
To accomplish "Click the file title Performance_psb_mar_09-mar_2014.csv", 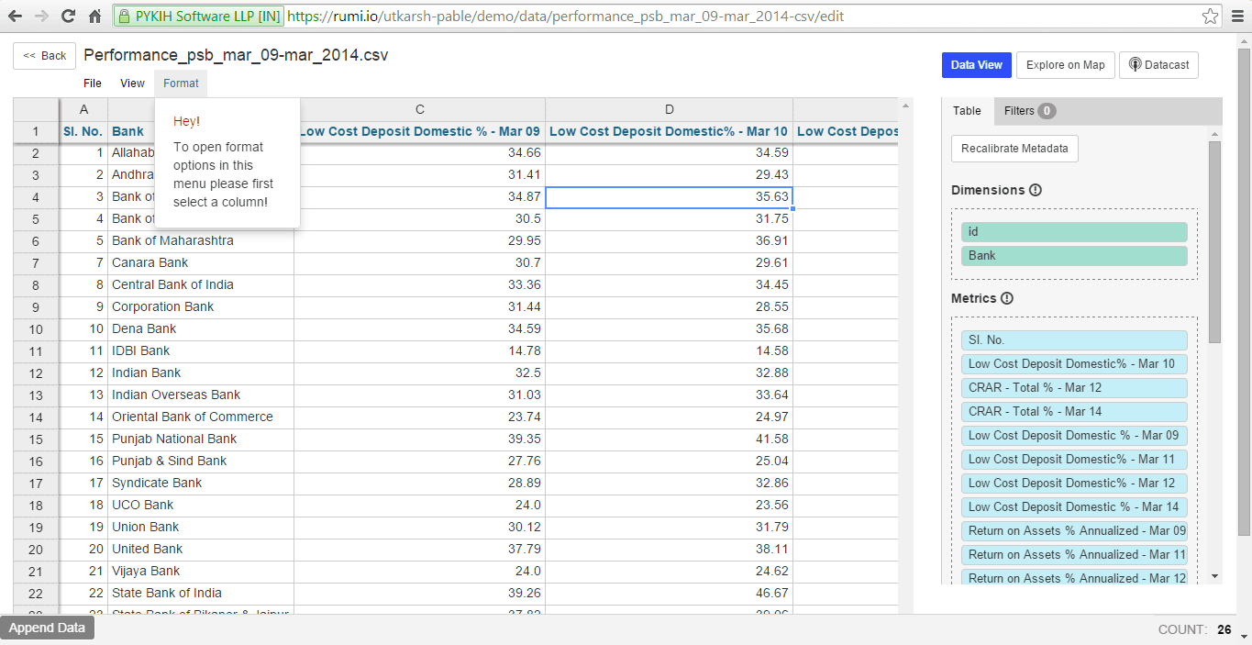I will pos(236,55).
